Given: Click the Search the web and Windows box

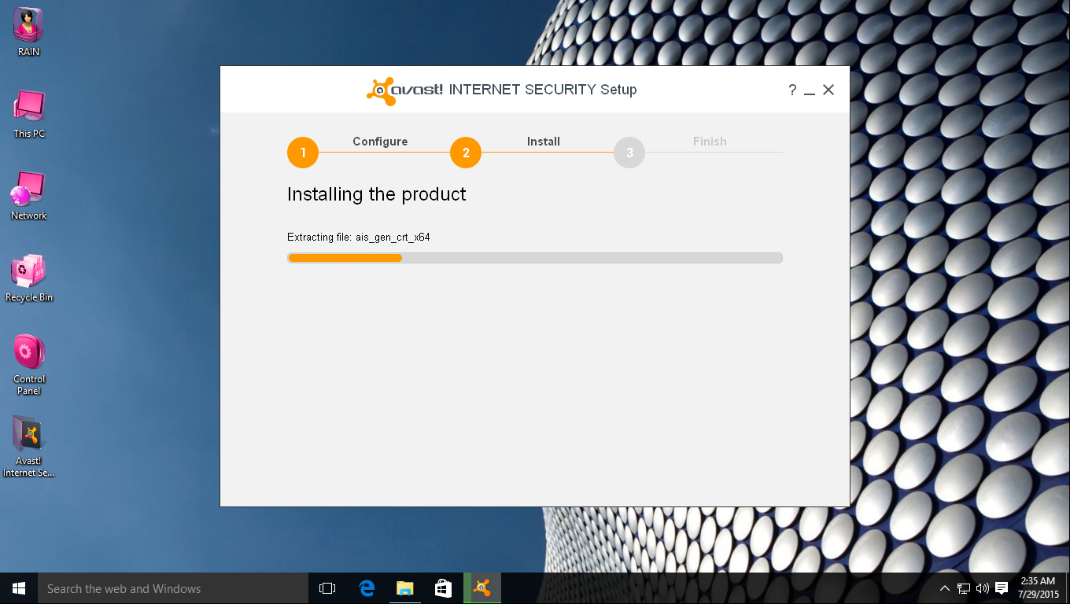Looking at the screenshot, I should pos(173,588).
